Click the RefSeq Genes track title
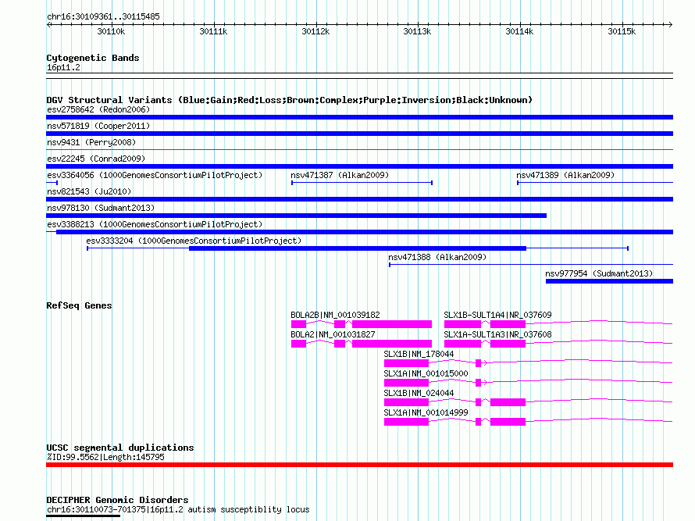 (79, 305)
